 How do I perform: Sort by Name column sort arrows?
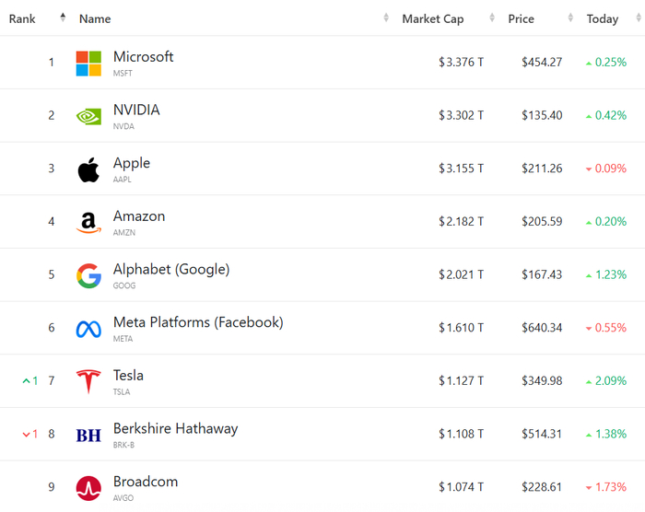pos(386,18)
